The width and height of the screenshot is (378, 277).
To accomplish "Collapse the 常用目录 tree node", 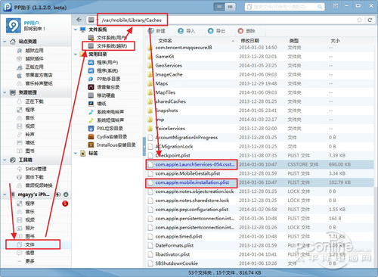I will tap(76, 54).
